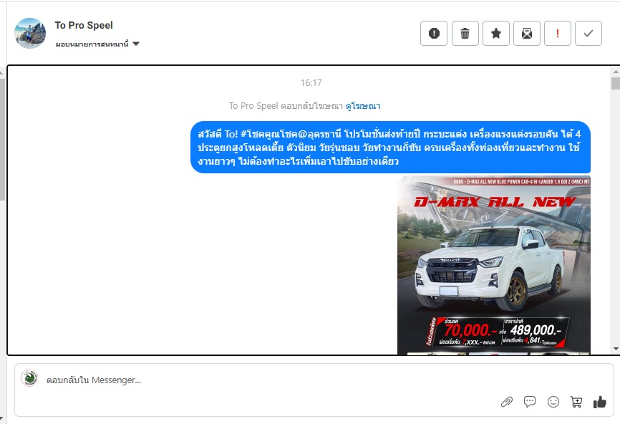
Task: Open To Pro Speel profile picture
Action: [30, 33]
